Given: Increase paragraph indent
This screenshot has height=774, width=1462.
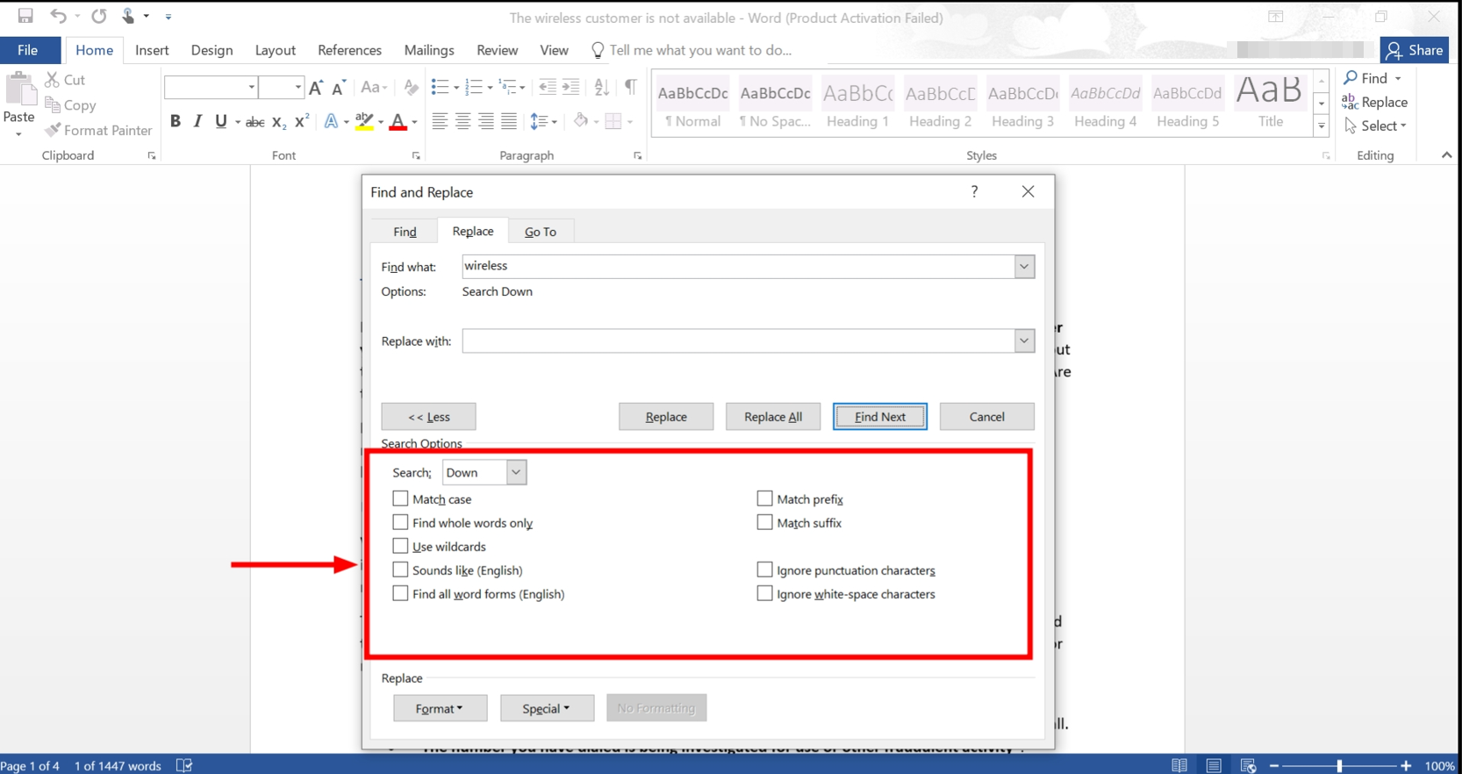Looking at the screenshot, I should pyautogui.click(x=571, y=87).
